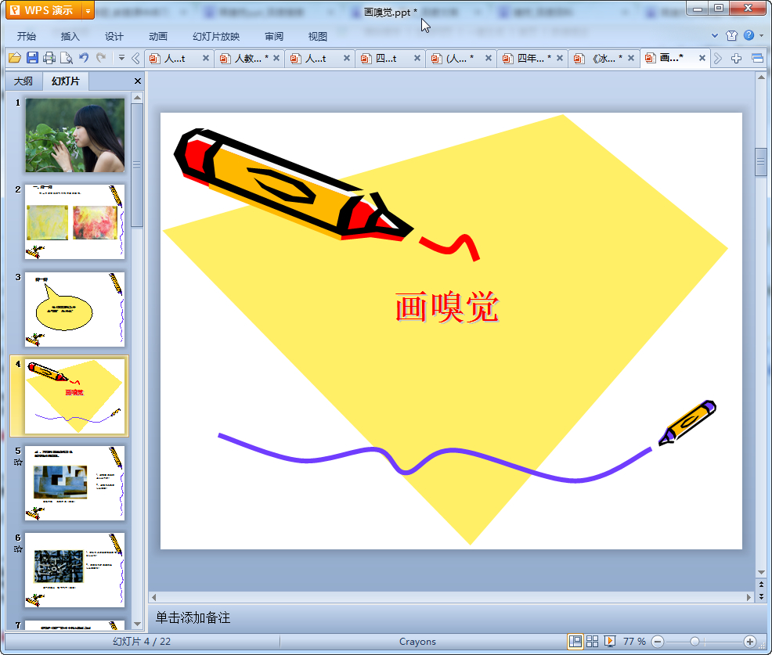
Task: Open the 开始 ribbon tab
Action: point(27,37)
